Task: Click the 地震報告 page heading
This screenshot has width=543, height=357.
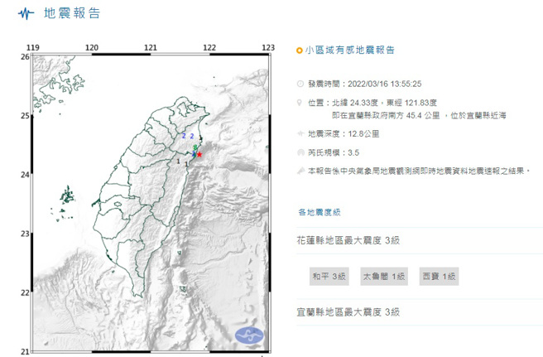Action: point(72,13)
